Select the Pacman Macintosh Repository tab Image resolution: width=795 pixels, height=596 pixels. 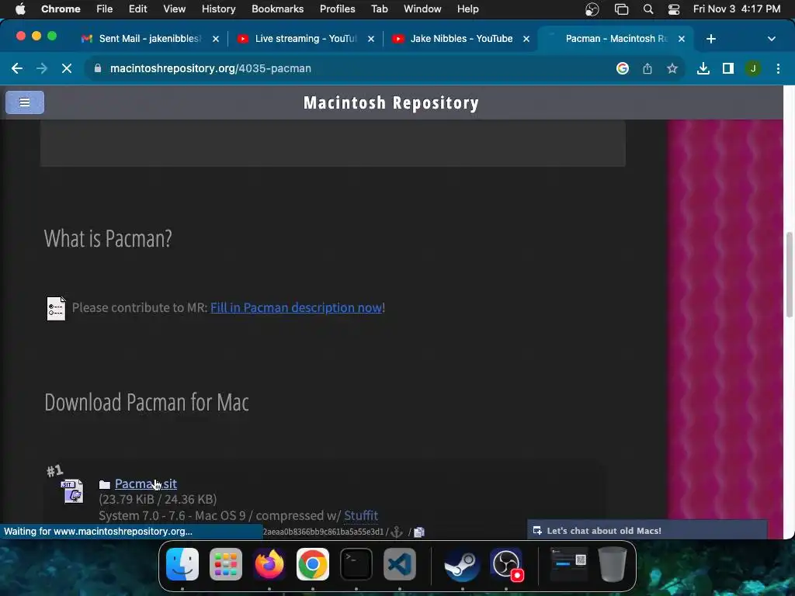pos(616,39)
